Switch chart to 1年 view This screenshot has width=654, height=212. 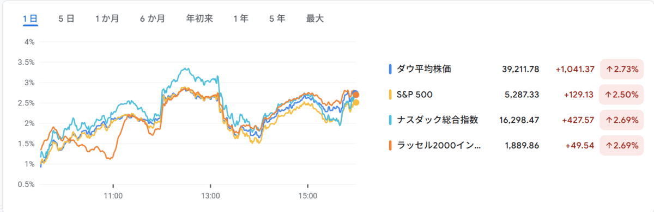(x=241, y=18)
